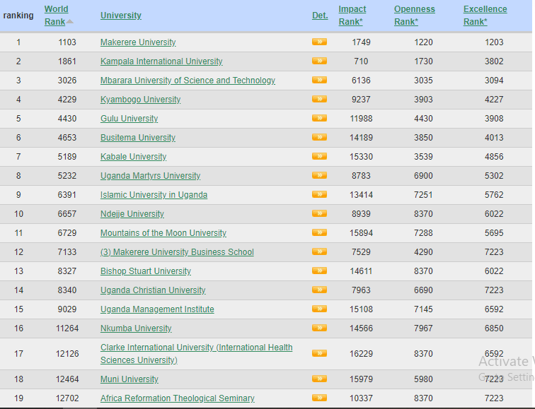Click impact rank value 11988
The image size is (535, 409).
[x=361, y=119]
